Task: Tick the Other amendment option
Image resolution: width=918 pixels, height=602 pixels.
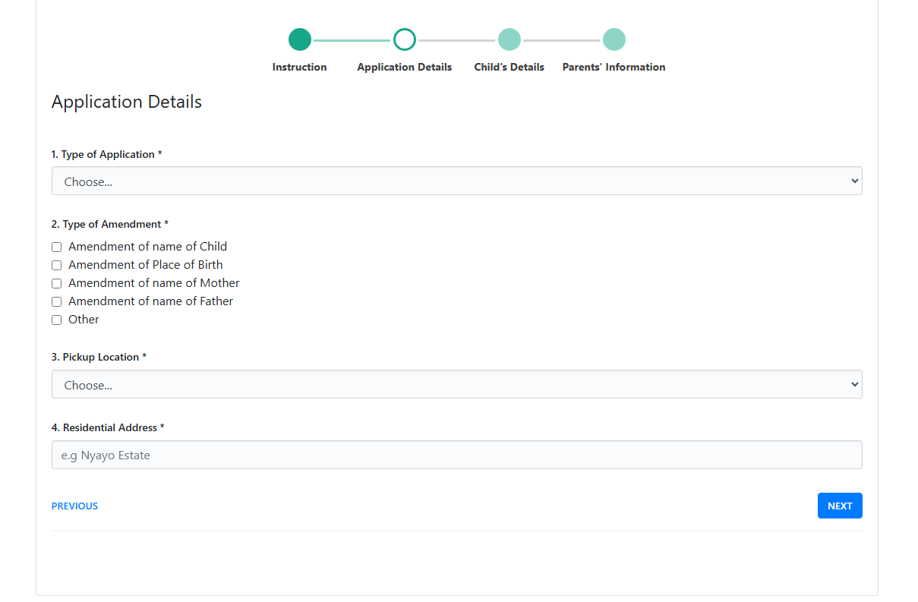Action: (x=56, y=320)
